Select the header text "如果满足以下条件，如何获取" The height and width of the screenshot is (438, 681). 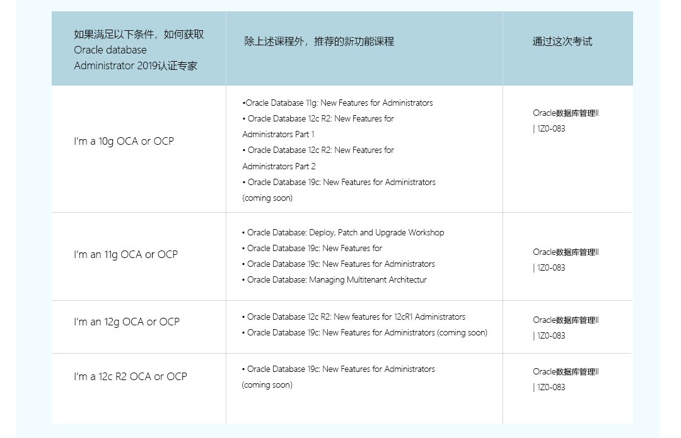[x=139, y=34]
